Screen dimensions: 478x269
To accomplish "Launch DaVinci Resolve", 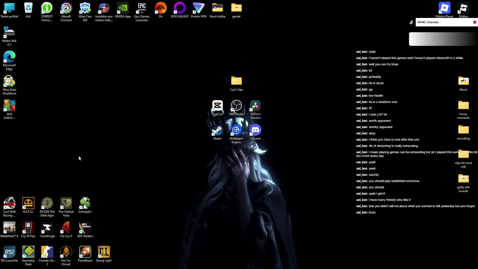I will click(x=255, y=110).
